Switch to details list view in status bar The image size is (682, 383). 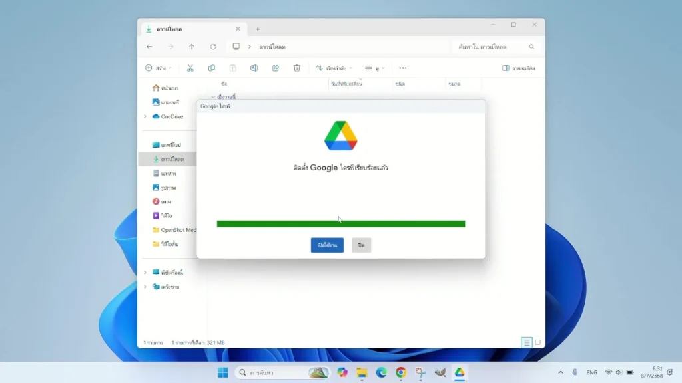click(x=527, y=342)
